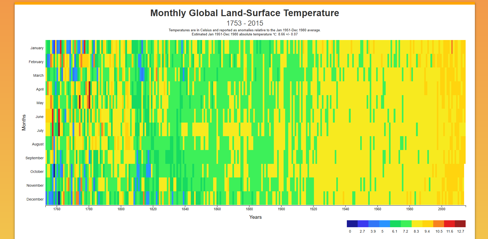Click the 1780 tick label on year axis

[89, 209]
